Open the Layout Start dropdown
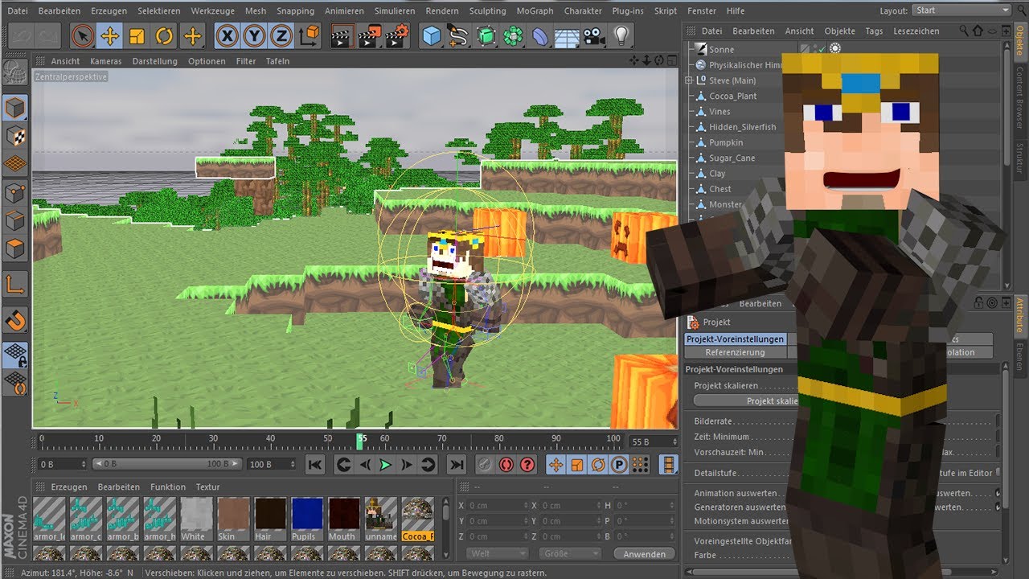 coord(961,10)
